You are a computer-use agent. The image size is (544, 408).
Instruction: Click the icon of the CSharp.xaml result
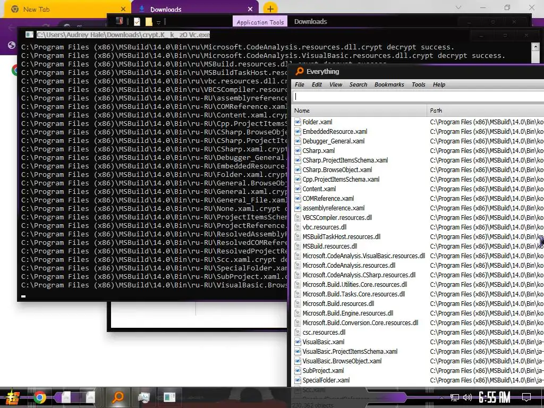coord(297,150)
